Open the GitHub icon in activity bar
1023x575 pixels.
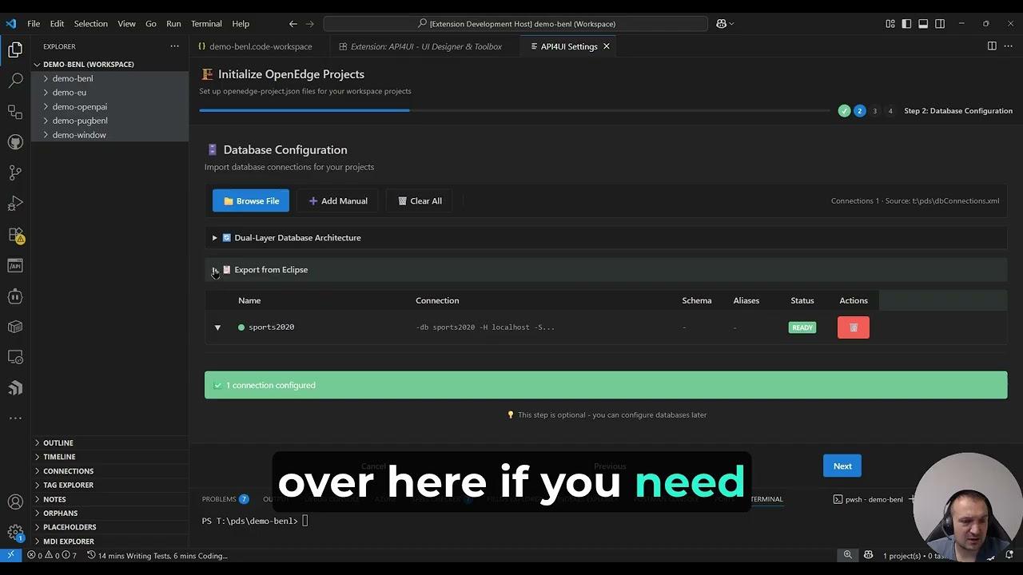click(x=15, y=142)
